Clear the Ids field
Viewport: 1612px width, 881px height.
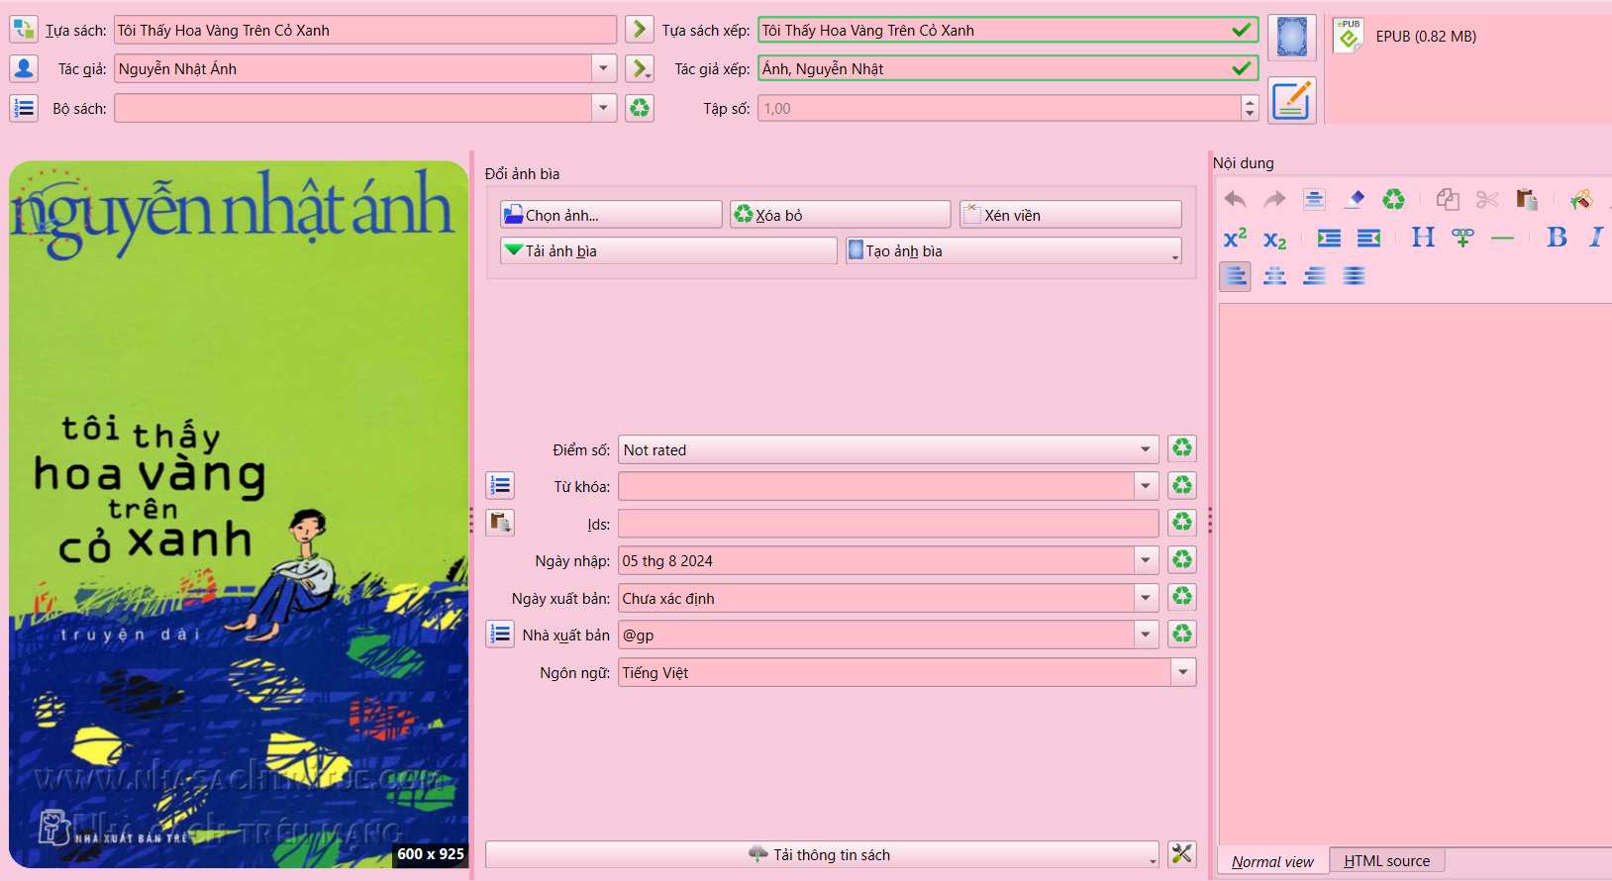click(1182, 523)
